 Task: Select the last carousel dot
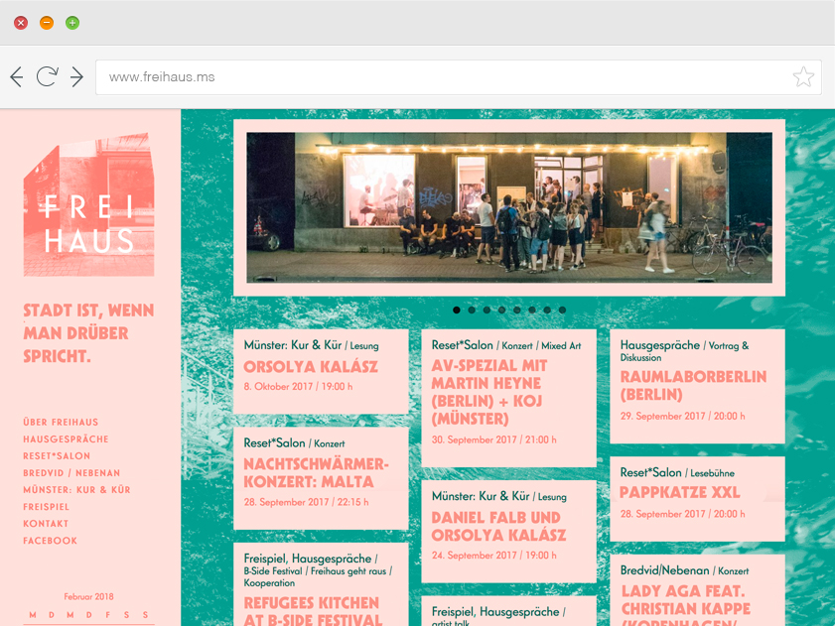coord(562,311)
